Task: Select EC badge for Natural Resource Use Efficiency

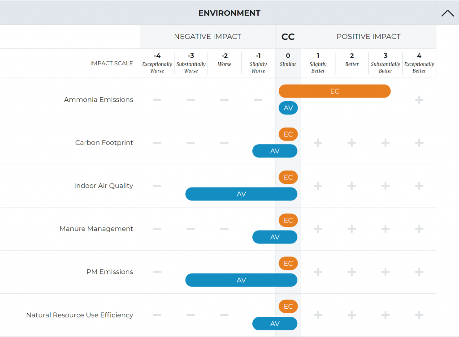Action: click(288, 307)
